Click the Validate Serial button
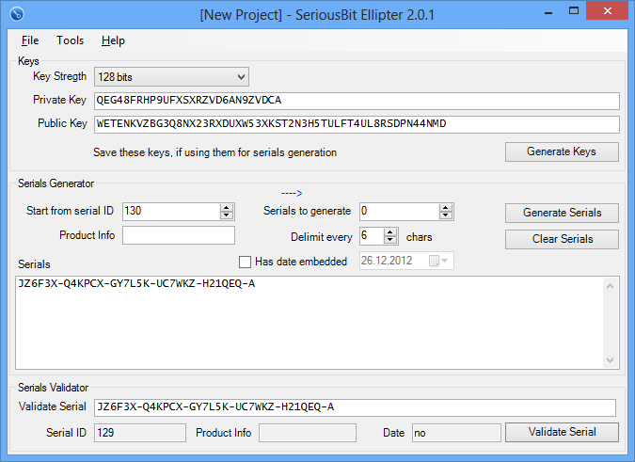 [562, 432]
